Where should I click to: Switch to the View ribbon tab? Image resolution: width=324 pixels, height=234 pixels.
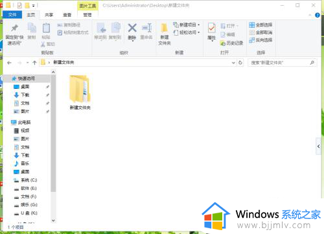click(67, 15)
